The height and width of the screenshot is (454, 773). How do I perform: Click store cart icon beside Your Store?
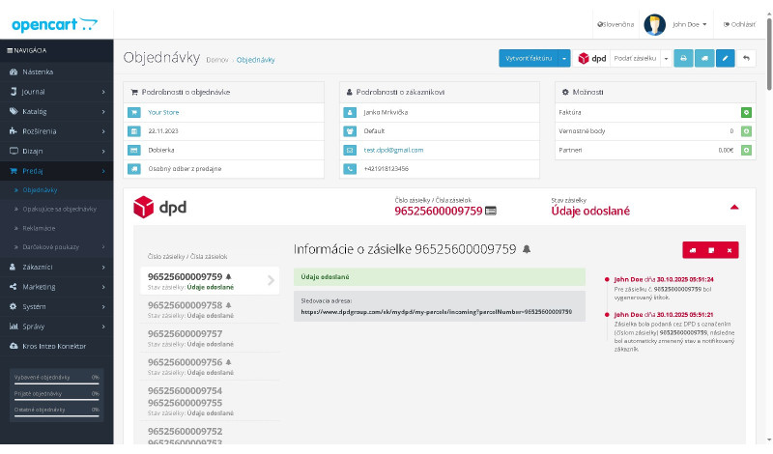(x=134, y=113)
